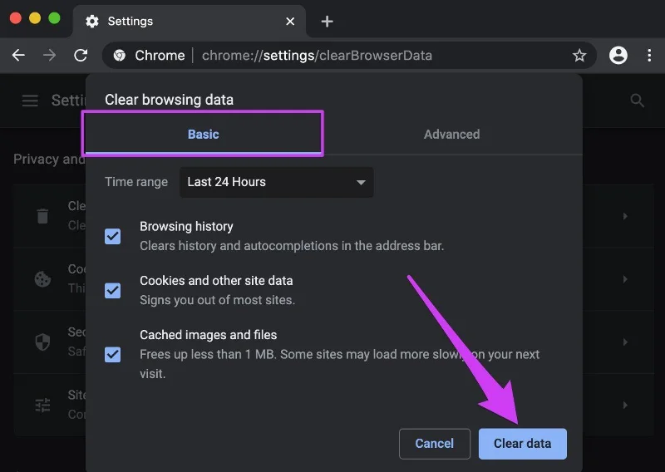Uncheck Cookies and other site data
The image size is (665, 472).
coord(113,291)
